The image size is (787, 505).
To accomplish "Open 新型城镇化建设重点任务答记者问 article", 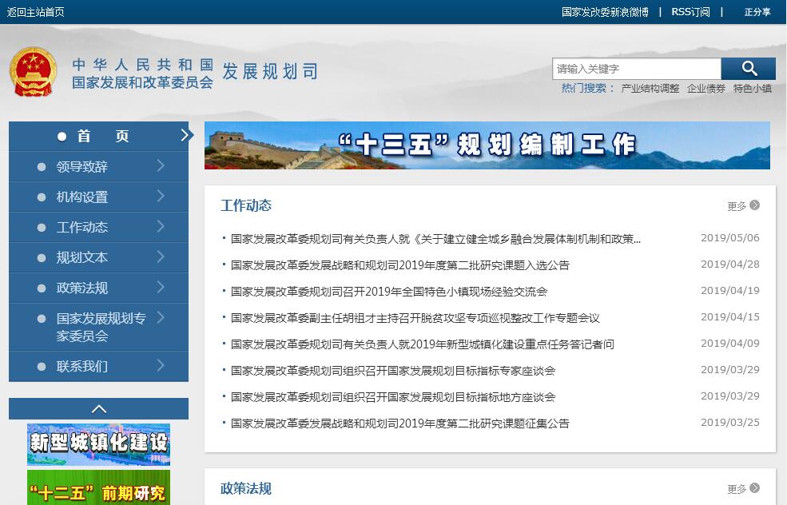I will (423, 344).
